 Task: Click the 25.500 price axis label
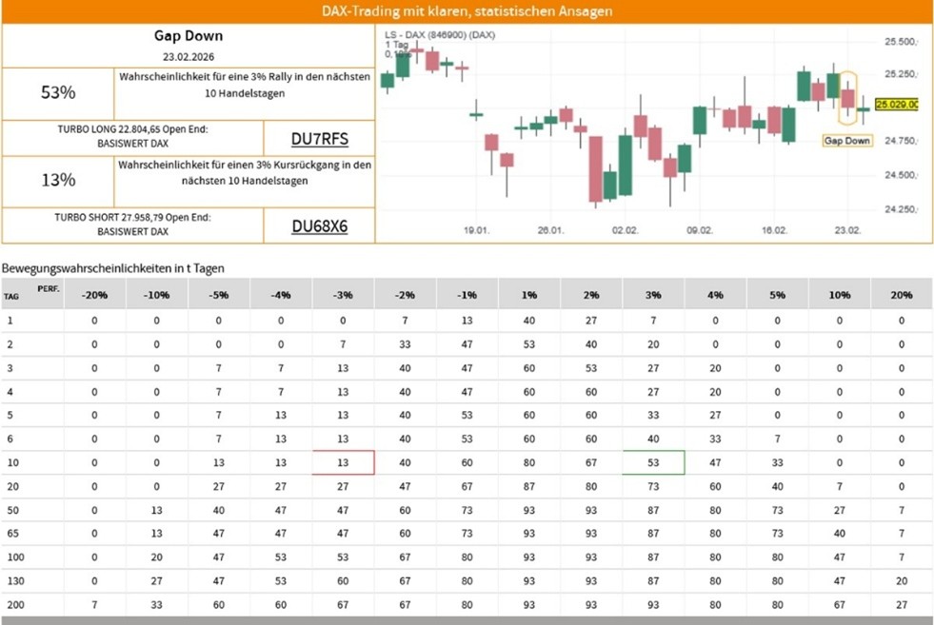point(900,43)
